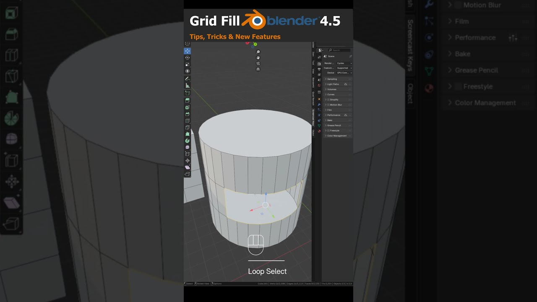Open the Feature Set Supported dropdown
The width and height of the screenshot is (537, 302).
point(344,68)
